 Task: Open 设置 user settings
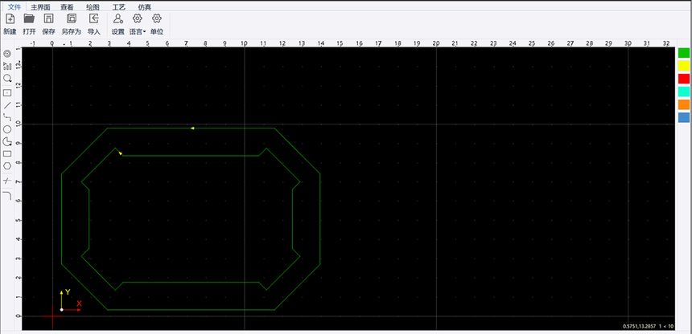tap(117, 24)
